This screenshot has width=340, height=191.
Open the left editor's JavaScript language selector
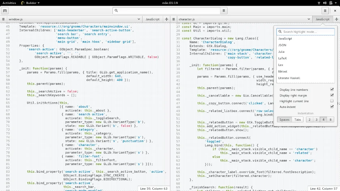click(x=152, y=19)
